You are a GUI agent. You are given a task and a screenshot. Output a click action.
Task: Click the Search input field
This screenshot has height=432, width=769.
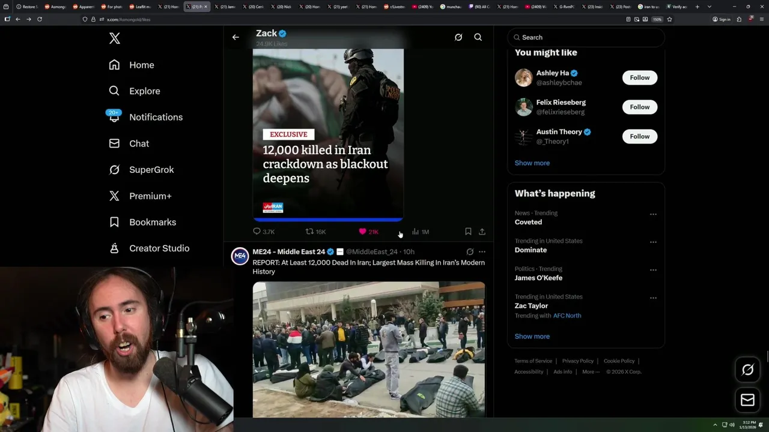[x=586, y=37]
